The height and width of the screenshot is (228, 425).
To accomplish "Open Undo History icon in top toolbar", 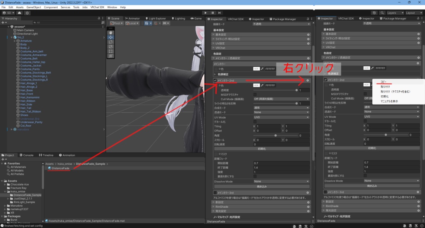I will pos(374,13).
